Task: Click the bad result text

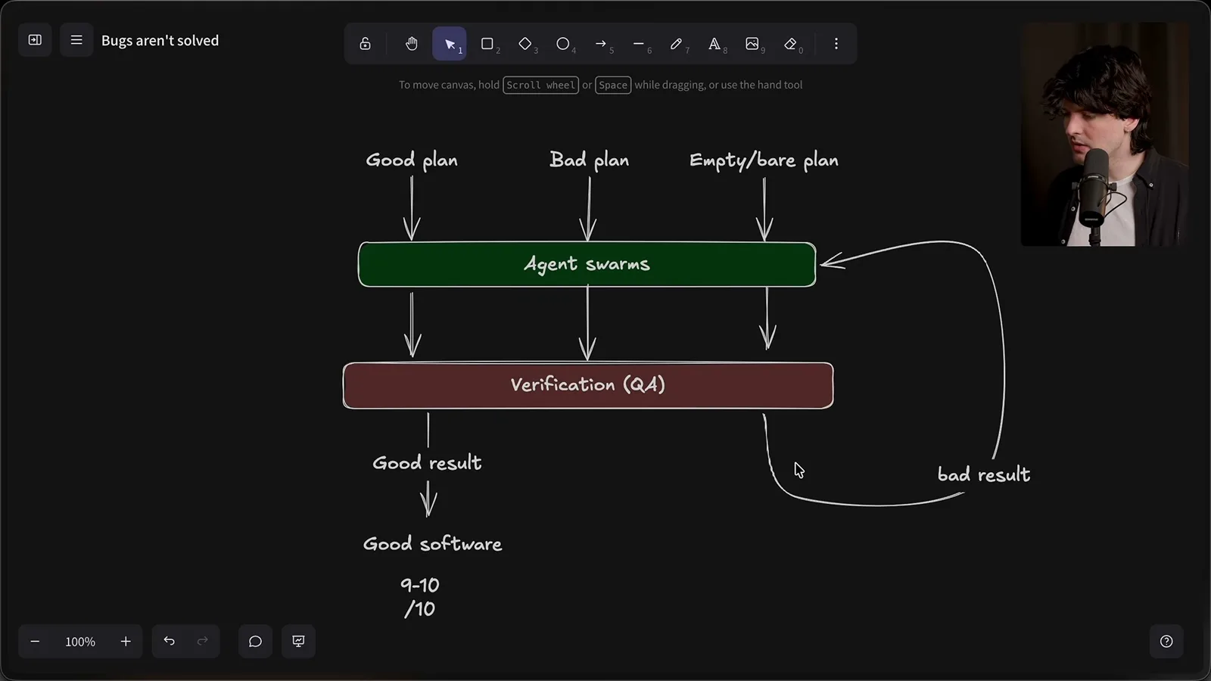Action: coord(984,474)
